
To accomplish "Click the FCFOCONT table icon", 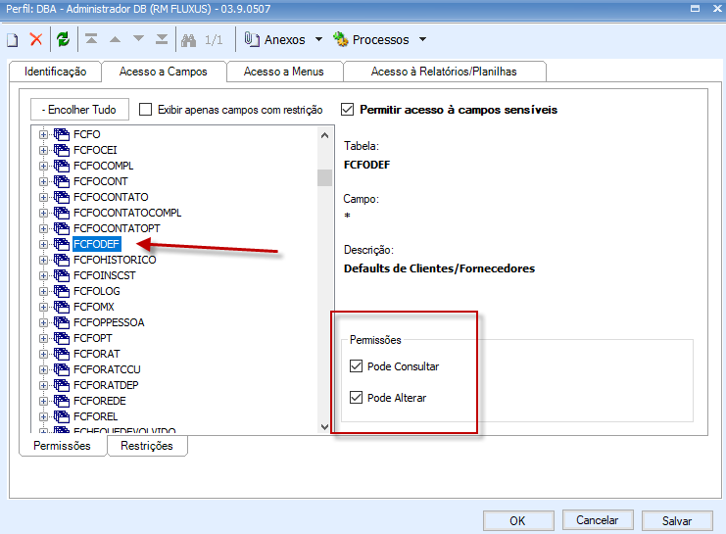I will tap(62, 181).
